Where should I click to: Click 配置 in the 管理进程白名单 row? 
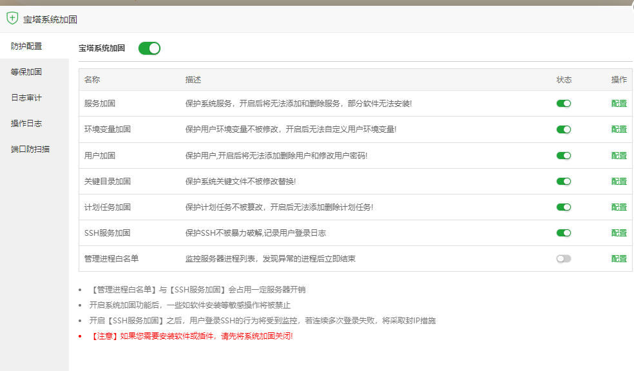619,259
